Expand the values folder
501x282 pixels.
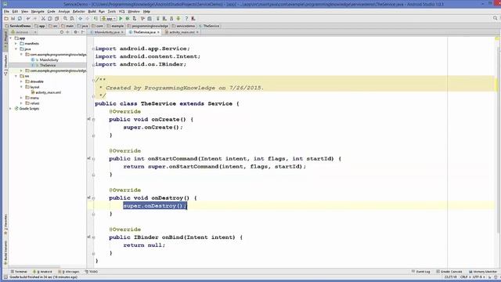(x=22, y=103)
